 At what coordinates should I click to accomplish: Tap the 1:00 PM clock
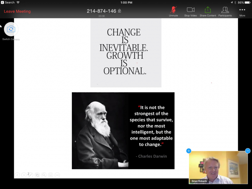[126, 3]
